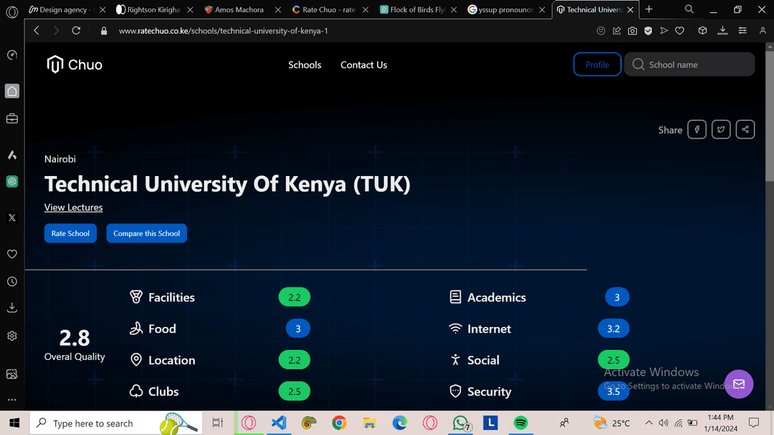This screenshot has width=774, height=435.
Task: Open X (Twitter) in the sidebar
Action: [12, 217]
